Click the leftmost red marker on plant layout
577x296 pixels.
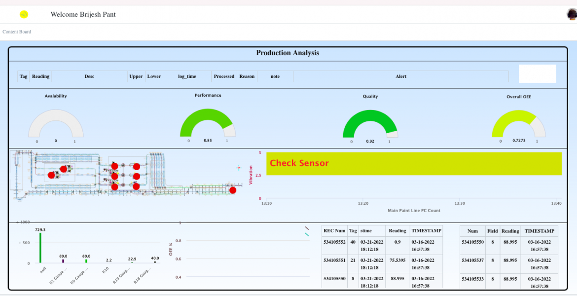[x=51, y=175]
